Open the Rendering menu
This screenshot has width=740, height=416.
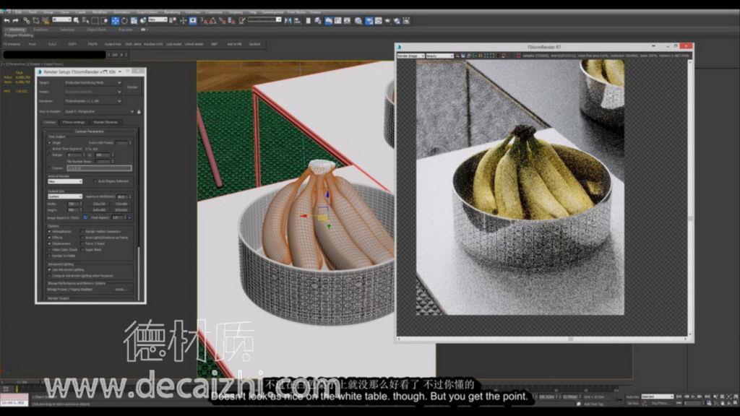[x=172, y=12]
